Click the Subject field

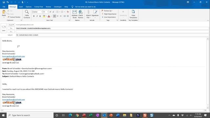pos(112,35)
